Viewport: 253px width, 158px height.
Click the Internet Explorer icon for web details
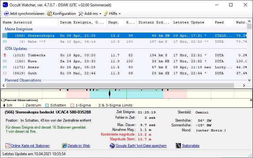65,146
